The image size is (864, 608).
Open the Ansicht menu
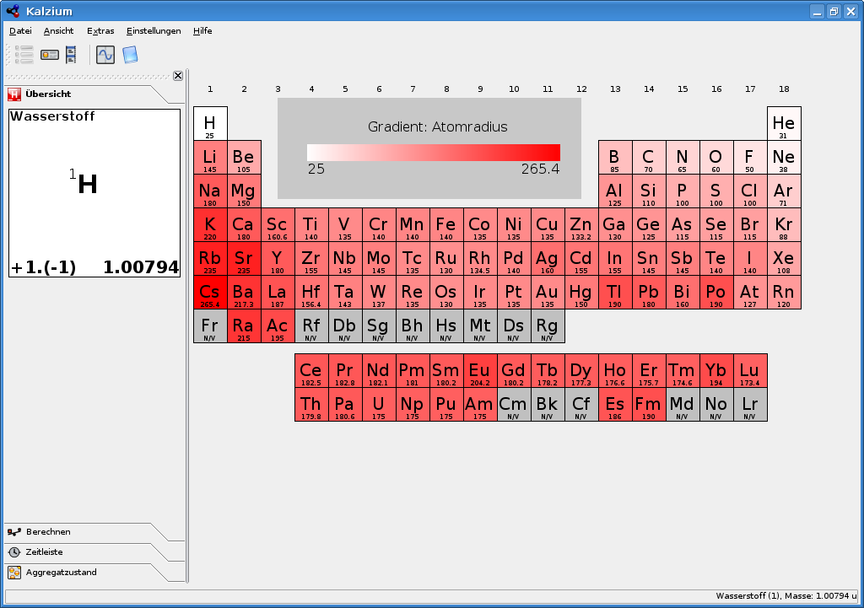pos(58,31)
